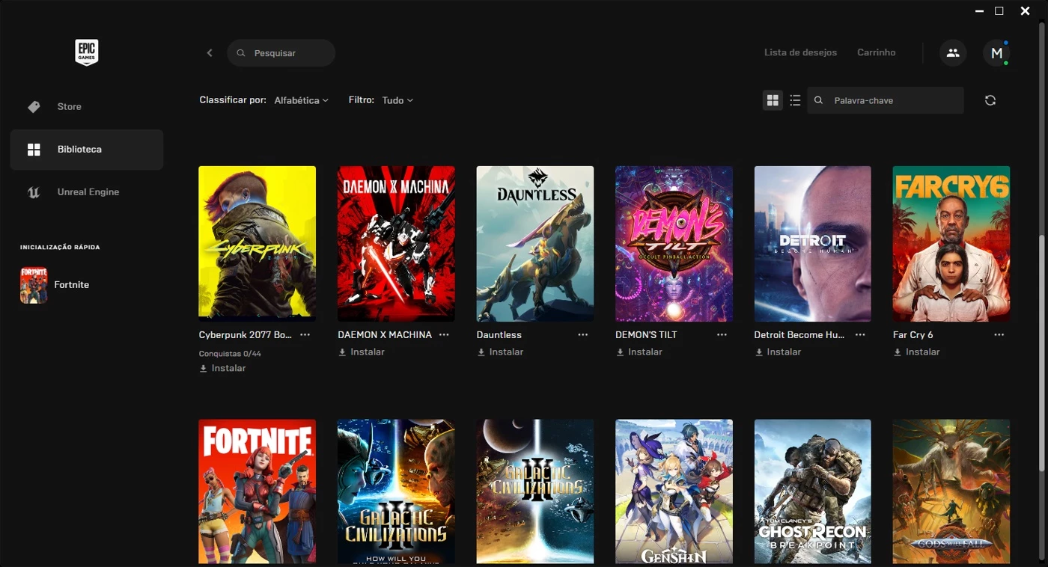
Task: Open Lista de desejos
Action: (x=800, y=52)
